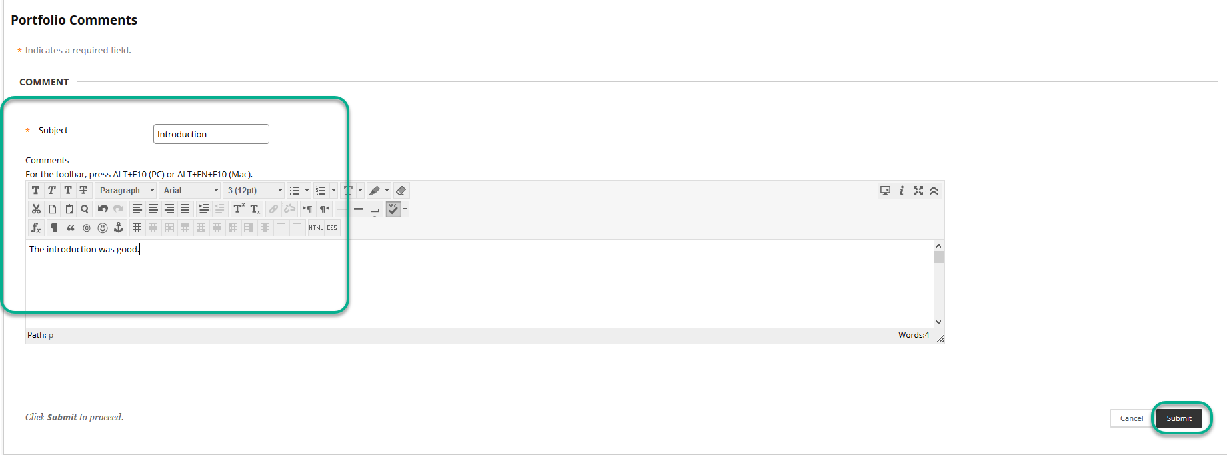Click the Subject input field
This screenshot has width=1227, height=455.
pos(211,134)
